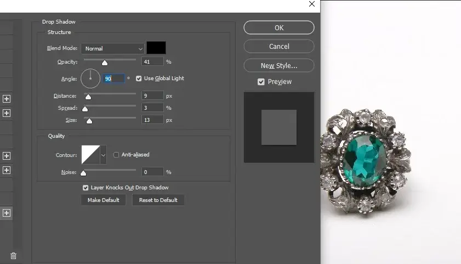The height and width of the screenshot is (264, 461).
Task: Toggle the Use Global Light checkbox
Action: [x=139, y=78]
